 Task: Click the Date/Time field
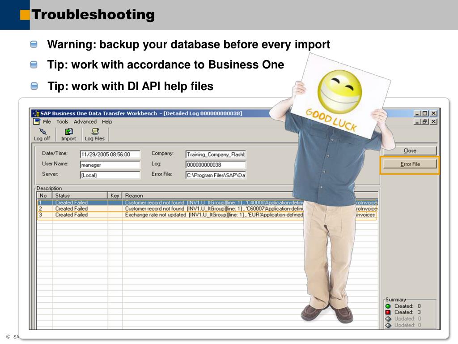pos(110,154)
